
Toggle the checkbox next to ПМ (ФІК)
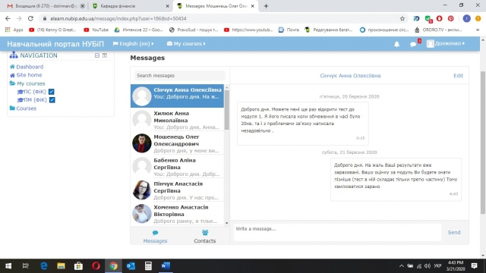tap(52, 100)
